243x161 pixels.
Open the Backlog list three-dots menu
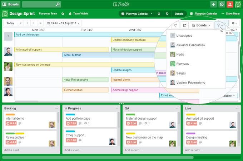56,108
